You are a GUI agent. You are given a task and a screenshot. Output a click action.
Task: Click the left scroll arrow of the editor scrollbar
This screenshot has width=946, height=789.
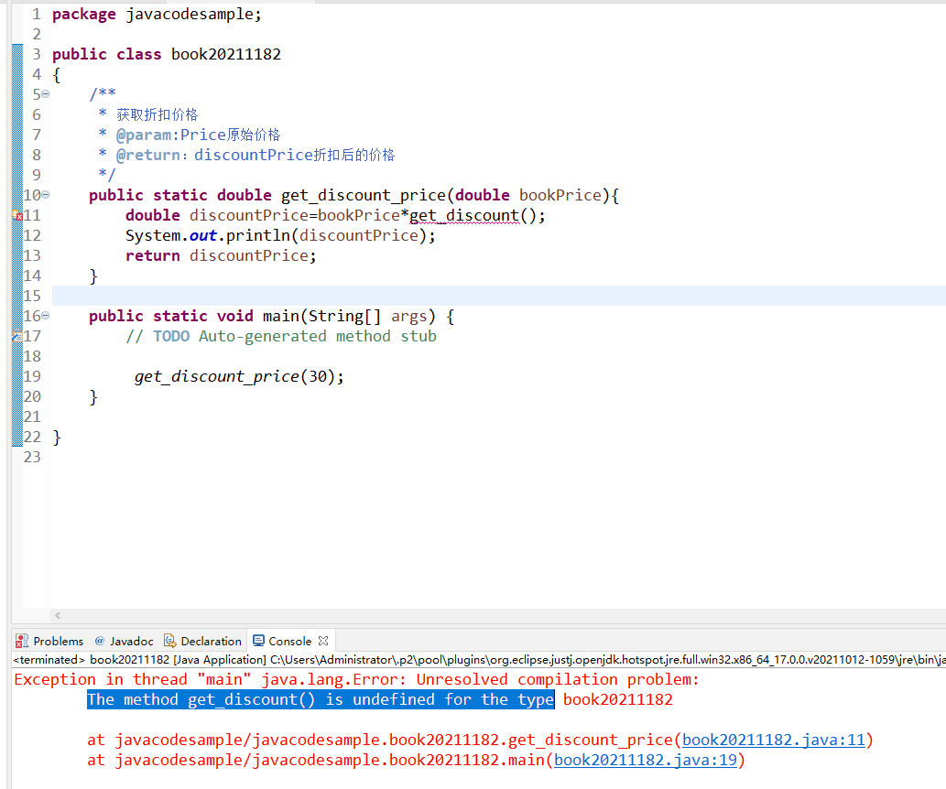coord(57,616)
